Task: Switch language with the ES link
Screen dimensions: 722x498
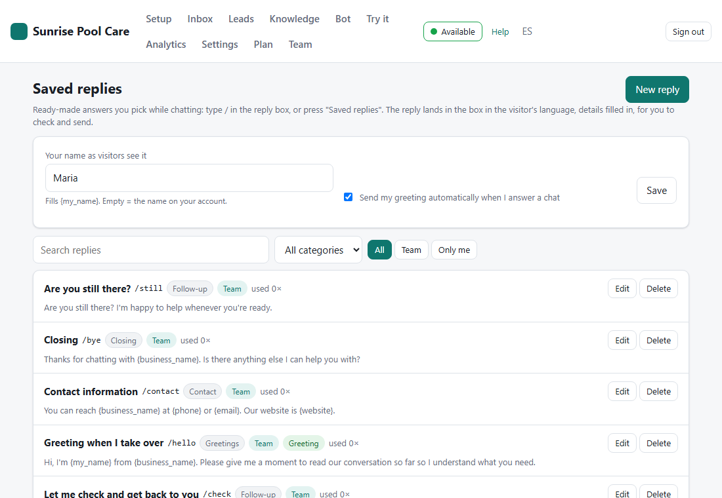Action: coord(527,31)
